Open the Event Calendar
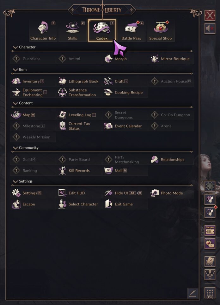220x305 pixels. (x=126, y=126)
